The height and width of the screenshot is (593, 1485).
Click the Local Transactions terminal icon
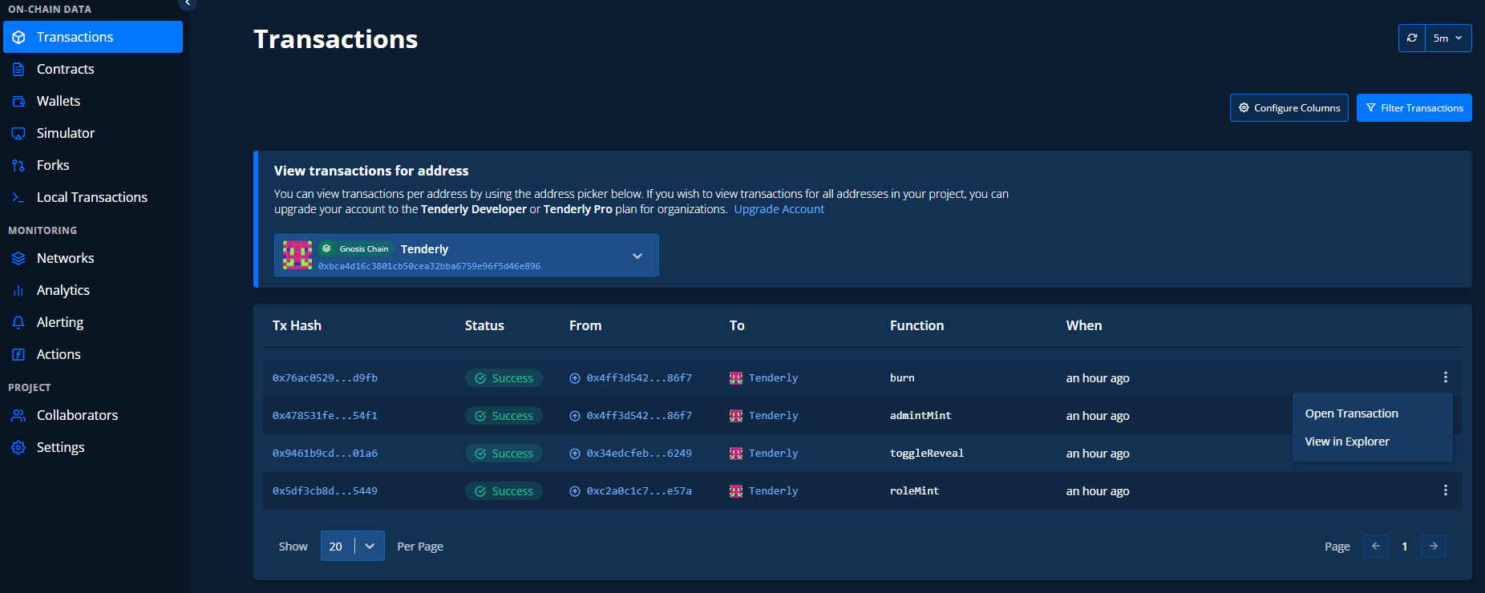tap(18, 197)
